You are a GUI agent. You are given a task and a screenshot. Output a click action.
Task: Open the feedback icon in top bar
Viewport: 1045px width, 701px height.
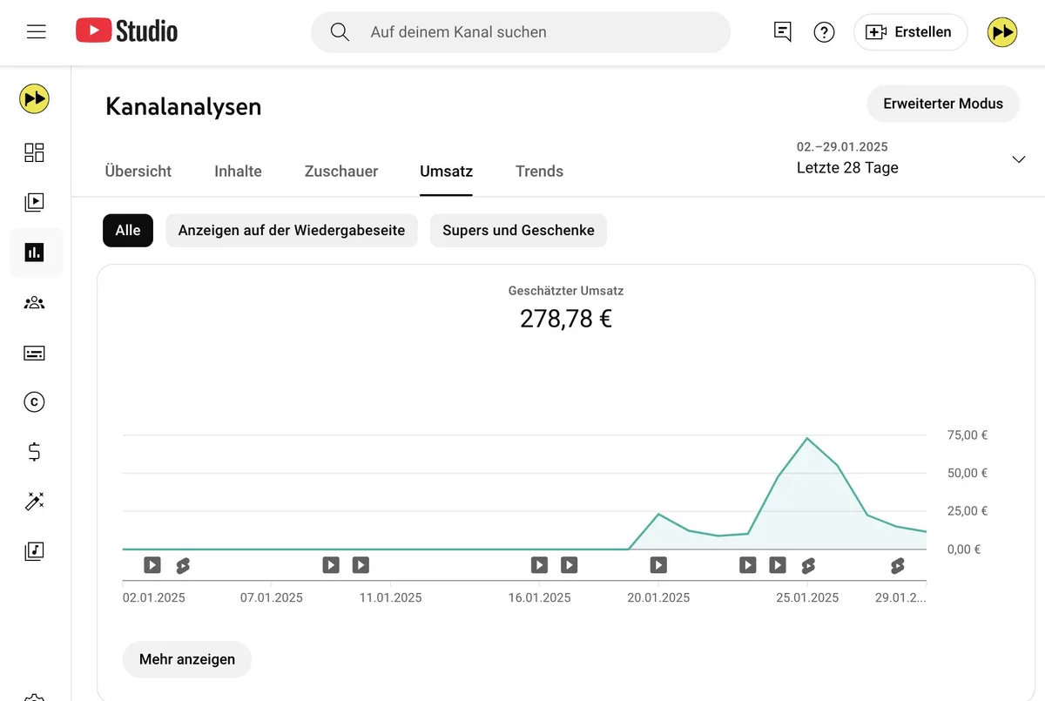tap(783, 32)
